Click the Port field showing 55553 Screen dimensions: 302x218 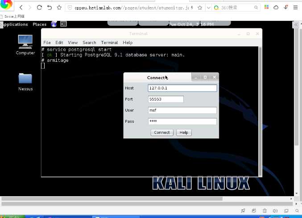coord(165,99)
